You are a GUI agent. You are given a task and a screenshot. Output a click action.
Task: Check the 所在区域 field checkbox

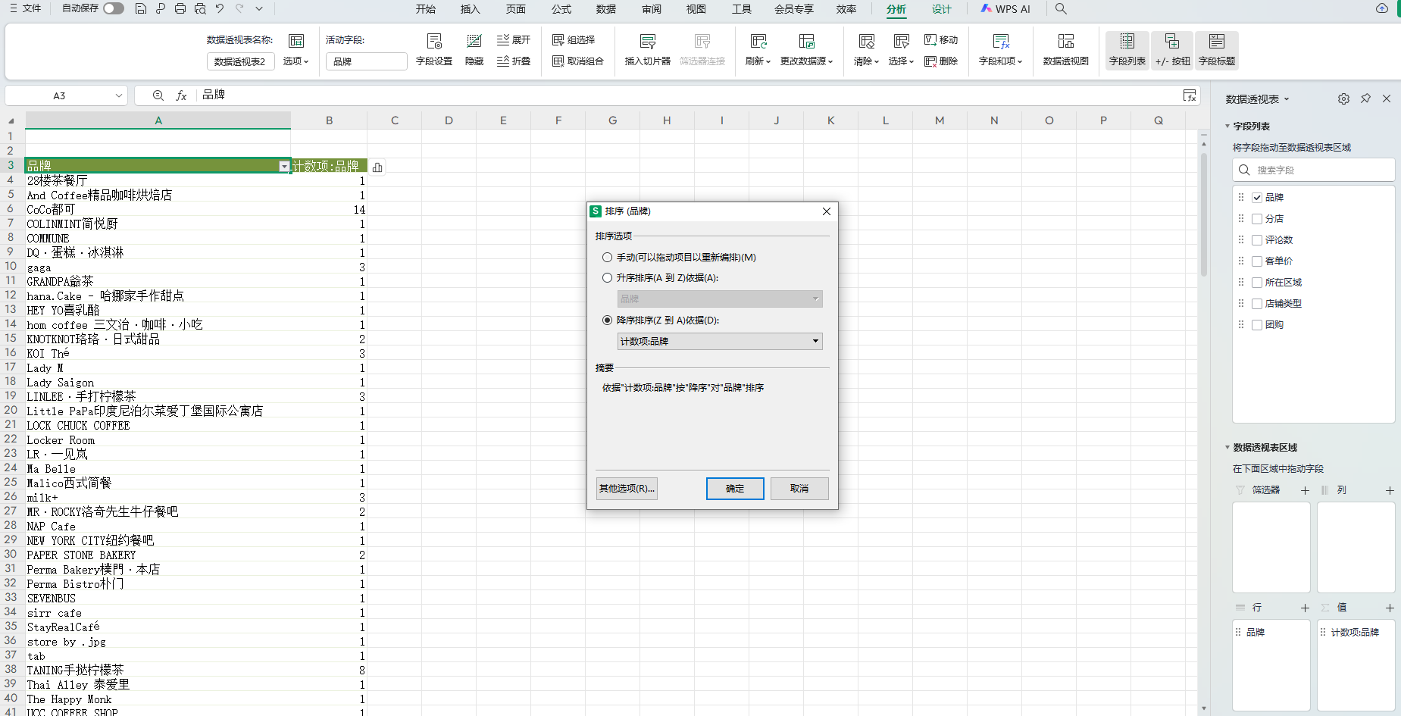point(1257,283)
